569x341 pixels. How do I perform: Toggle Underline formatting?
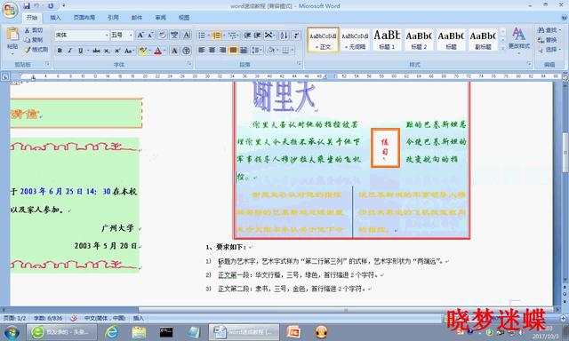click(80, 51)
